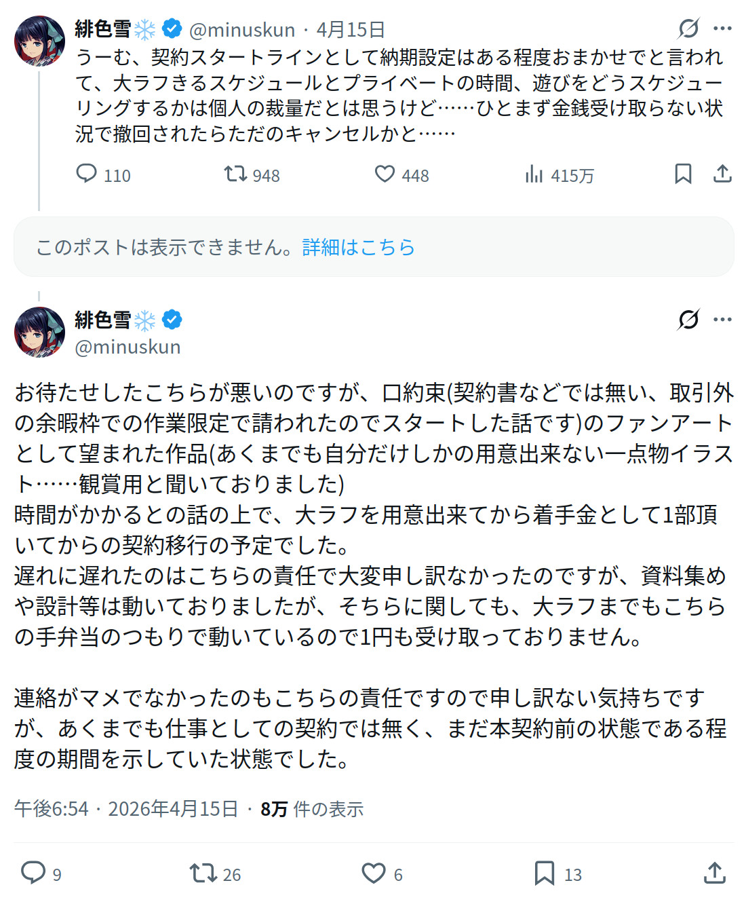Screen dimensions: 746x904
Task: Open the 4月15日 date on first post
Action: [351, 30]
